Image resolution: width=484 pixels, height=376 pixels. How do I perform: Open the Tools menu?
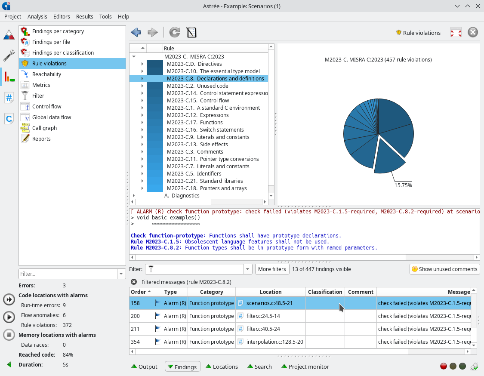click(x=105, y=17)
